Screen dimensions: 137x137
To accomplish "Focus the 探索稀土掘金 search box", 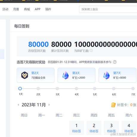I will click(x=108, y=9).
